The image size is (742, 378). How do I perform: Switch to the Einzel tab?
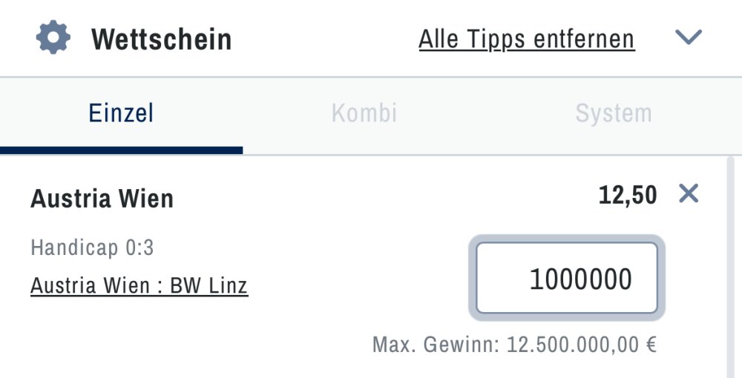[121, 113]
